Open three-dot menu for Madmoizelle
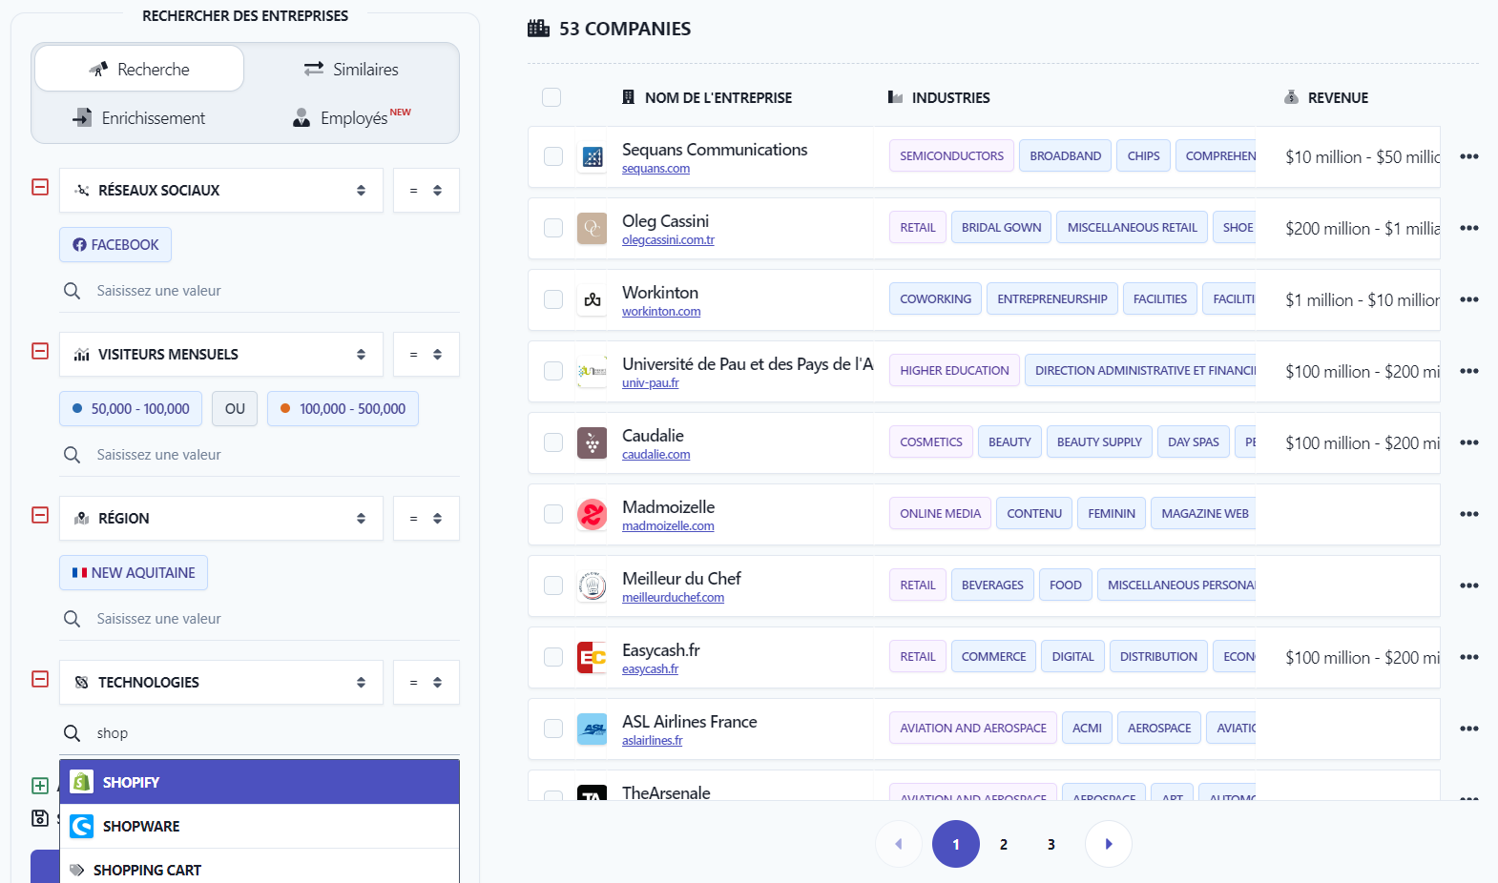Image resolution: width=1498 pixels, height=883 pixels. pyautogui.click(x=1469, y=514)
